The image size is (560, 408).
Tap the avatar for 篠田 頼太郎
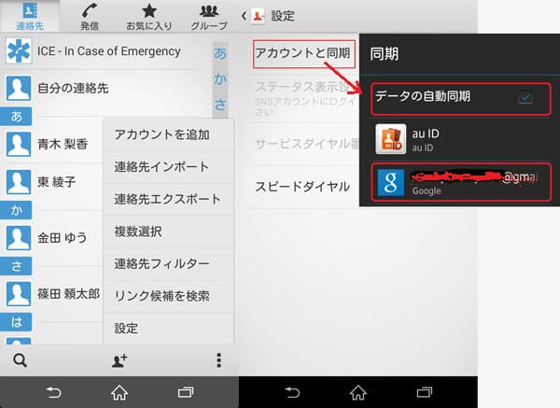(19, 294)
